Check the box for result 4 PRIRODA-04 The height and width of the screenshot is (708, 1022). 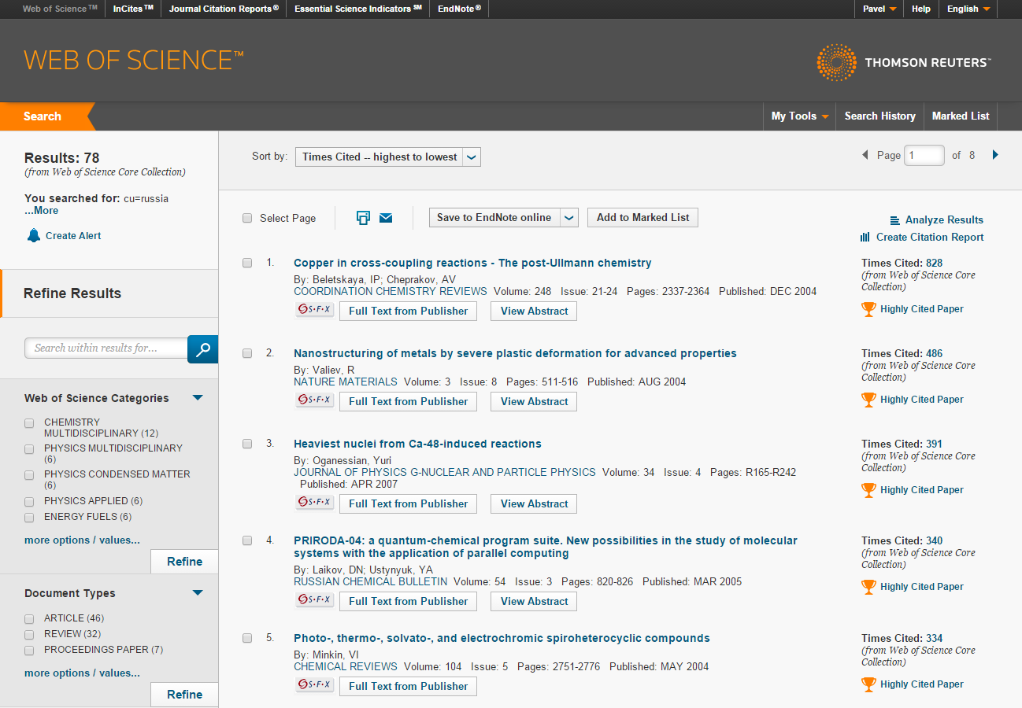pos(247,540)
